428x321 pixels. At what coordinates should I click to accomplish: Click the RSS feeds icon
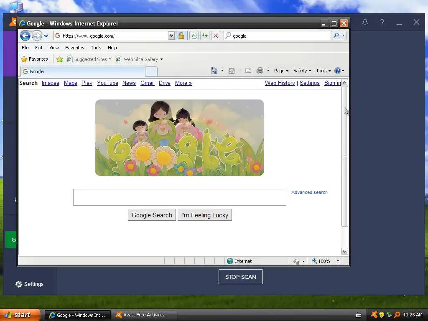pos(232,71)
